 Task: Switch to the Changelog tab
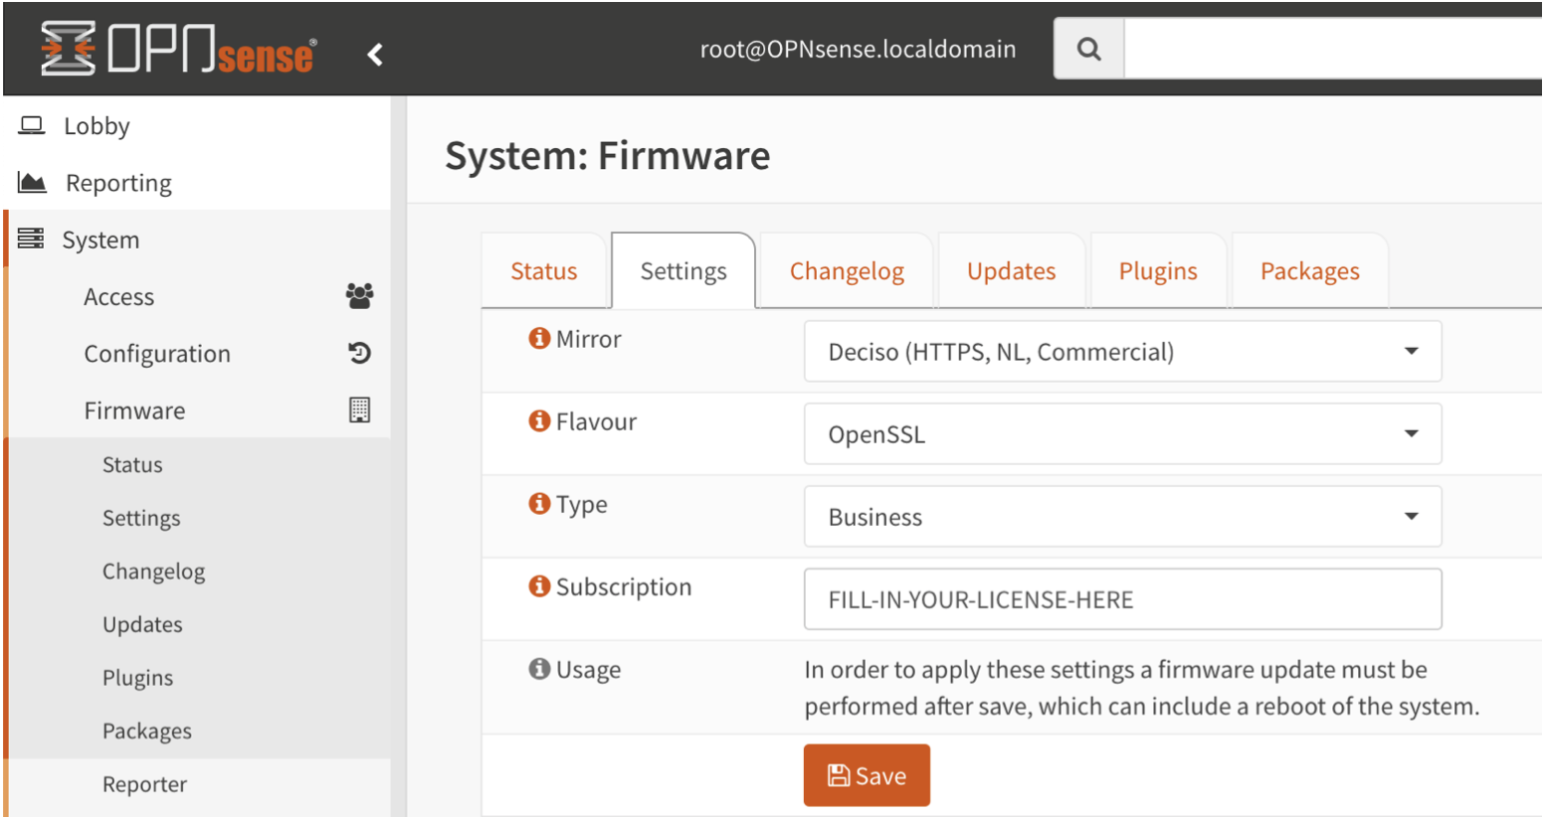tap(847, 271)
